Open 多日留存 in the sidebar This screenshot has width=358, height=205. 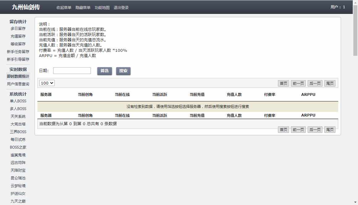click(x=18, y=28)
